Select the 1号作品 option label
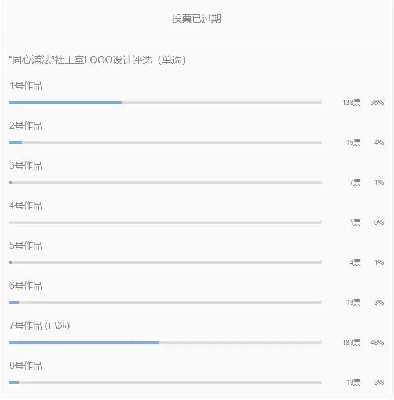 pyautogui.click(x=25, y=86)
